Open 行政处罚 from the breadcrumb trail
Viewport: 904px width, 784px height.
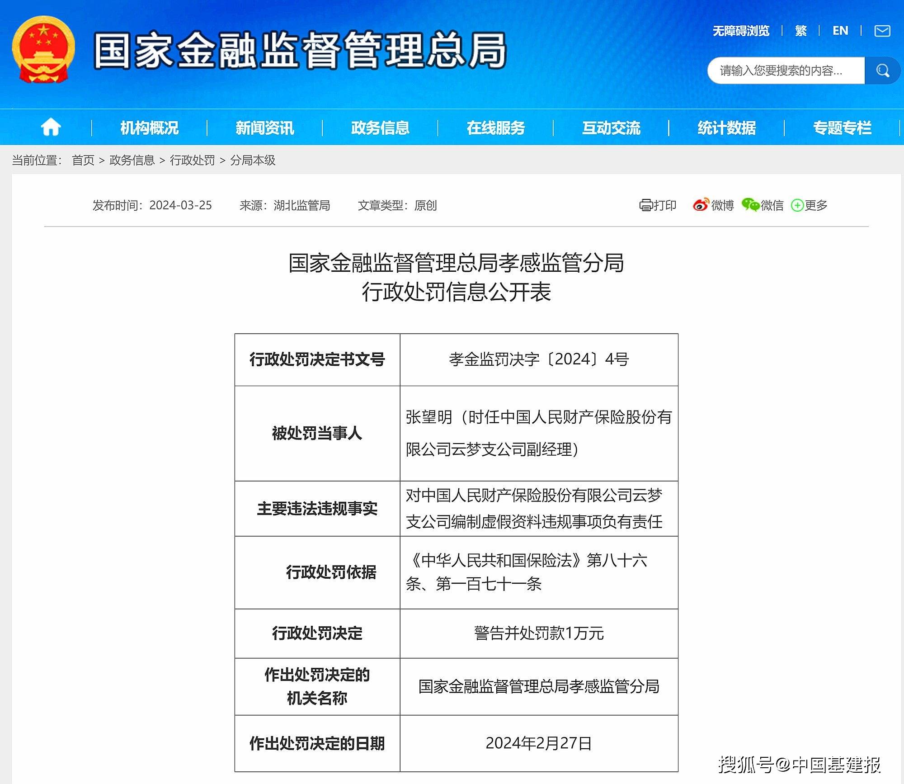[x=193, y=161]
